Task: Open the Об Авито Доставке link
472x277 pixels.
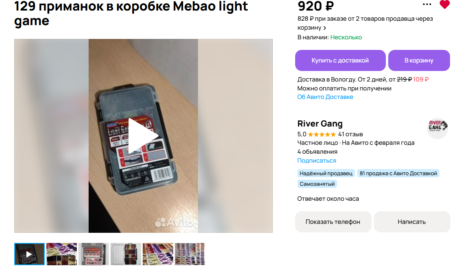Action: pos(325,97)
